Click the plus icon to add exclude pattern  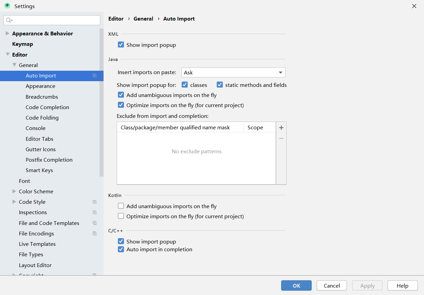[x=281, y=127]
